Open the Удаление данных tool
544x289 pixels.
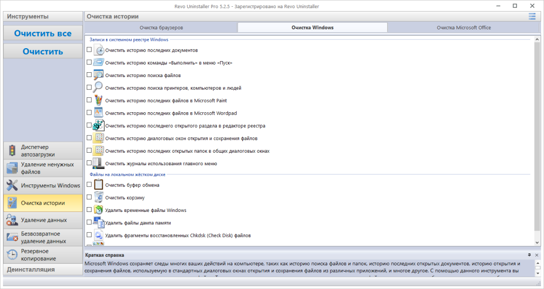43,220
